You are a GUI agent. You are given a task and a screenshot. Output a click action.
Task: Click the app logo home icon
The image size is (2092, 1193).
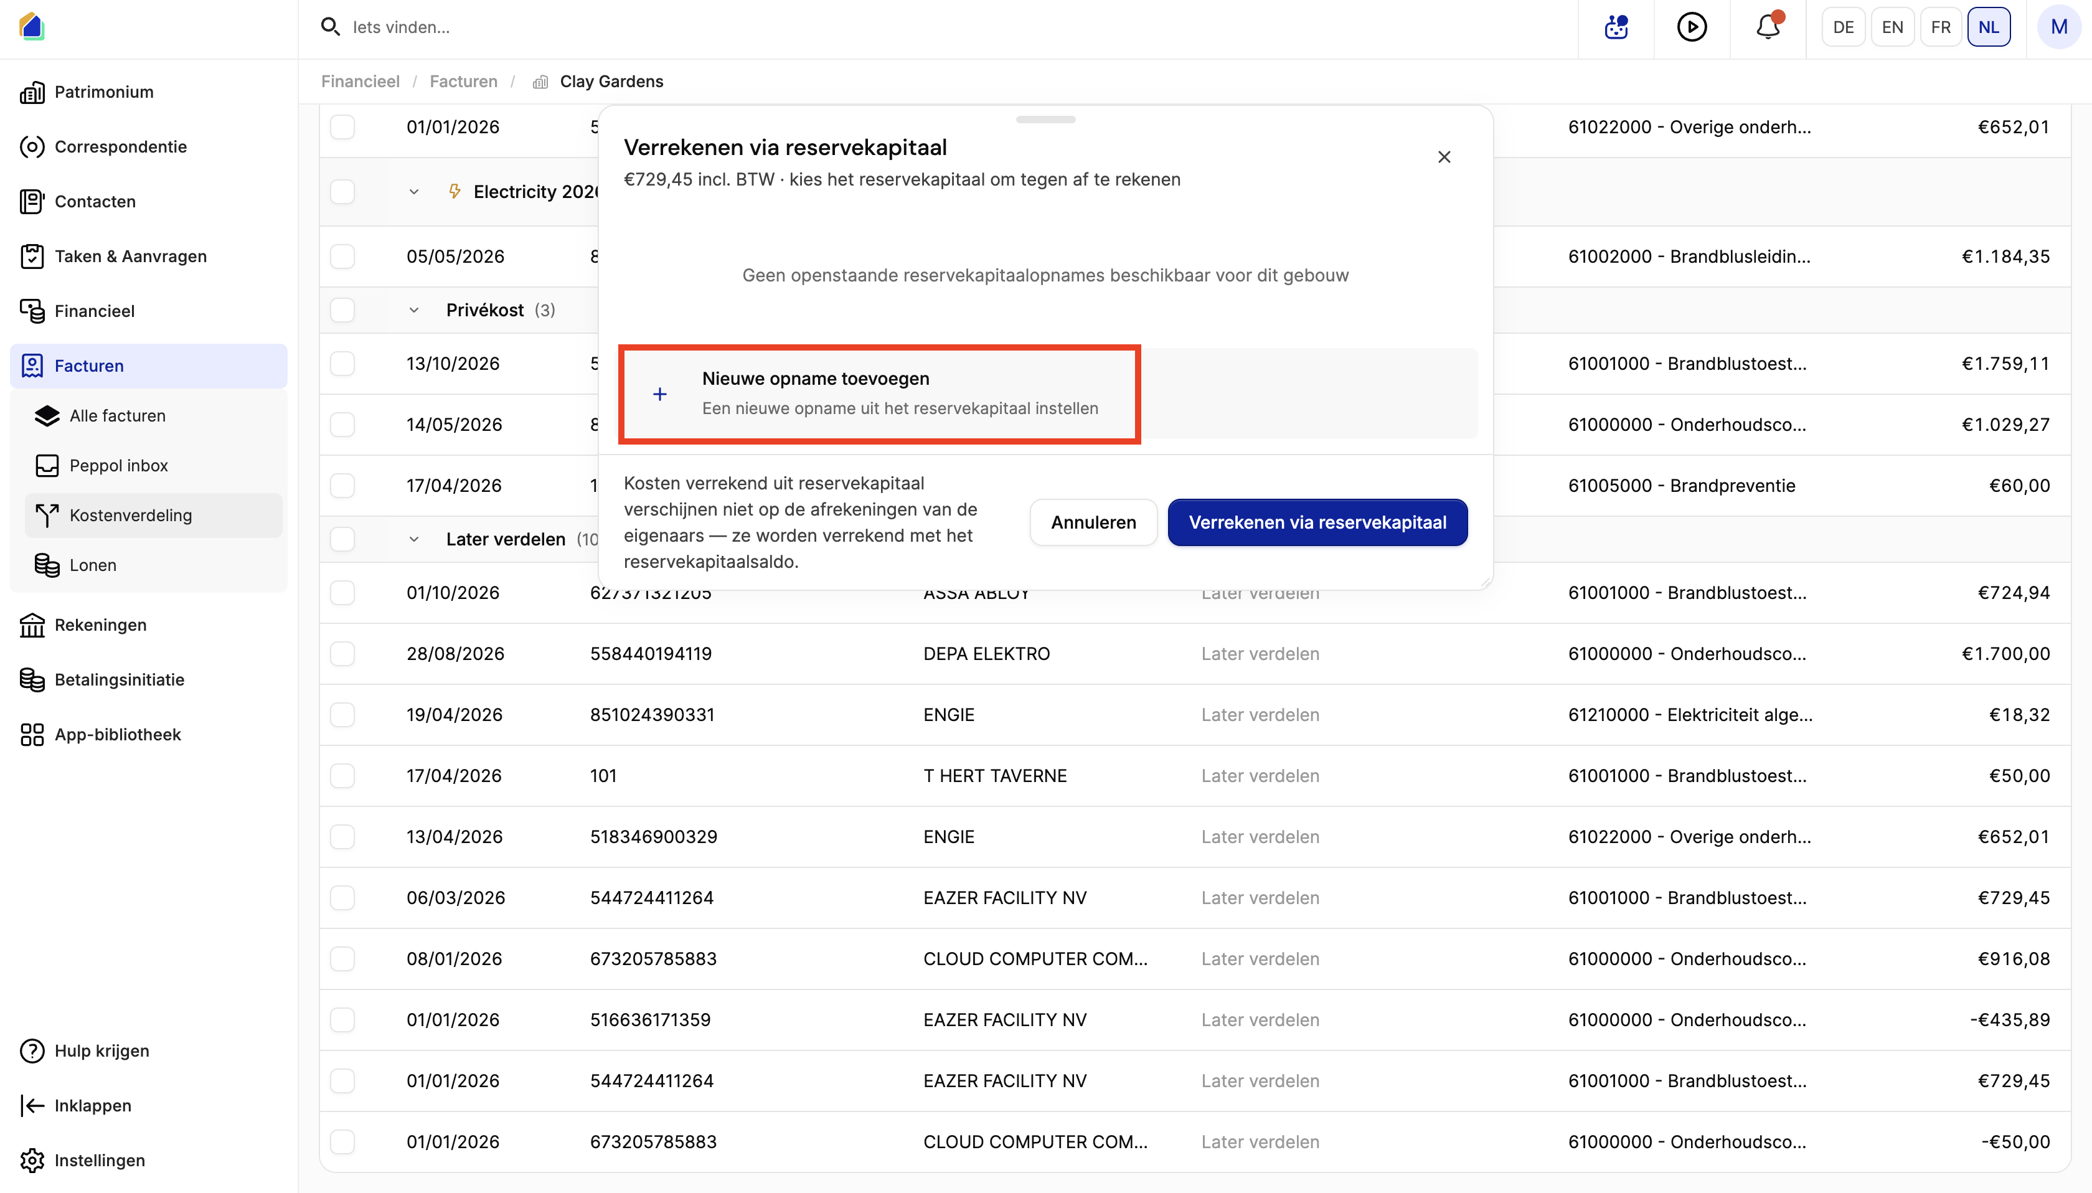click(x=31, y=26)
